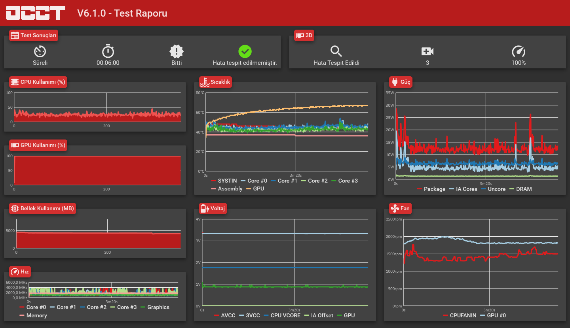Click the camera-plus icon above the 3
This screenshot has width=570, height=328.
click(x=427, y=51)
